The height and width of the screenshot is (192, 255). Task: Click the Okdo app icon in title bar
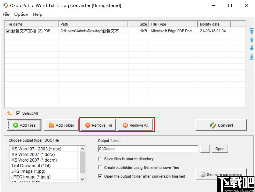click(6, 5)
